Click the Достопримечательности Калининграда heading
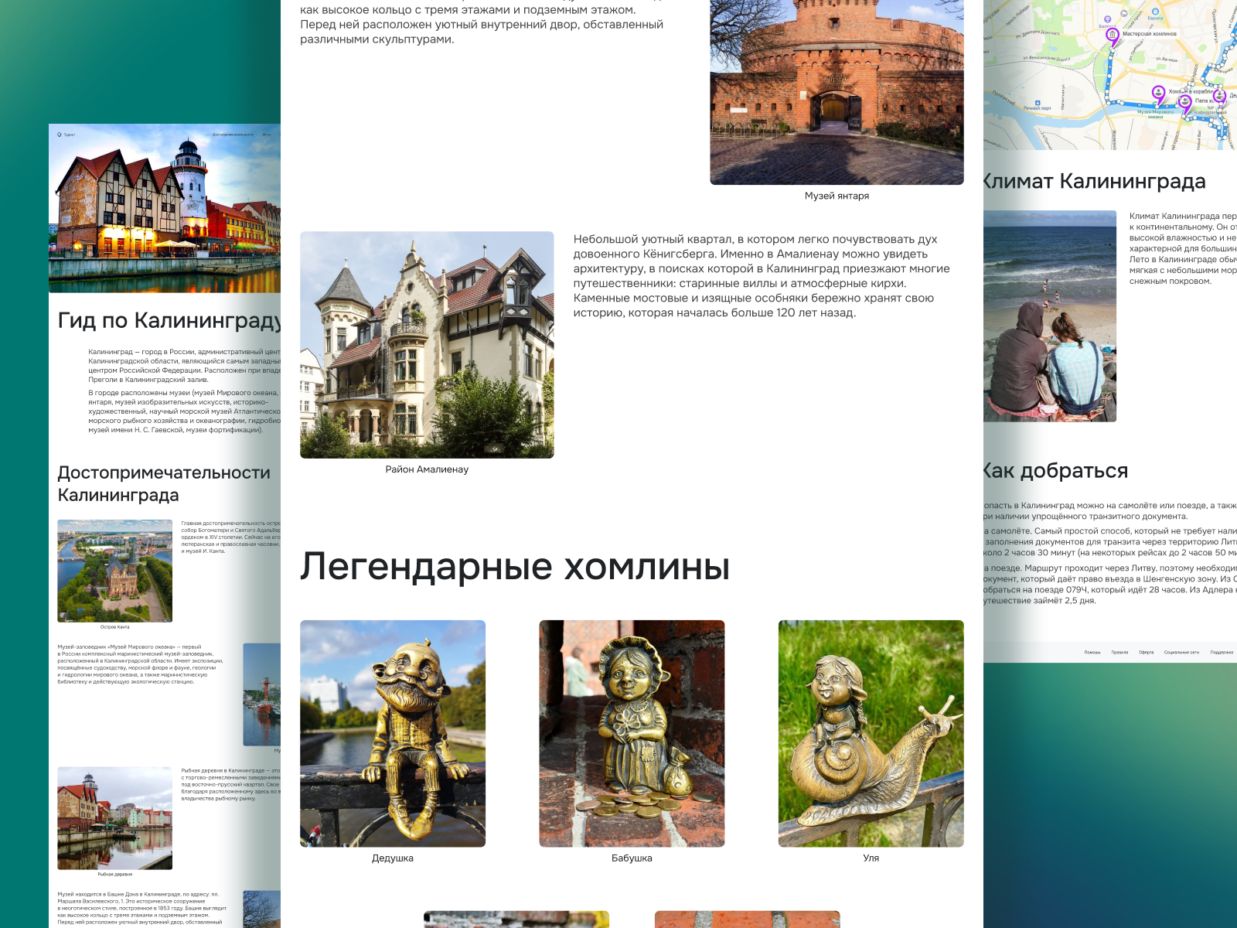This screenshot has height=928, width=1237. coord(164,483)
